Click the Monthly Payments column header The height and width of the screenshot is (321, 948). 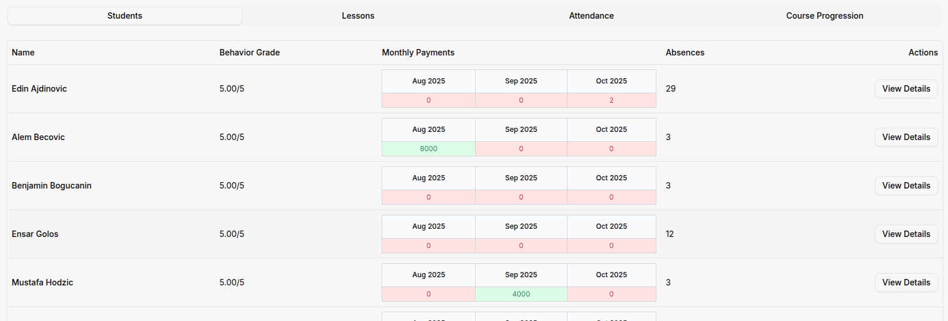pos(418,53)
